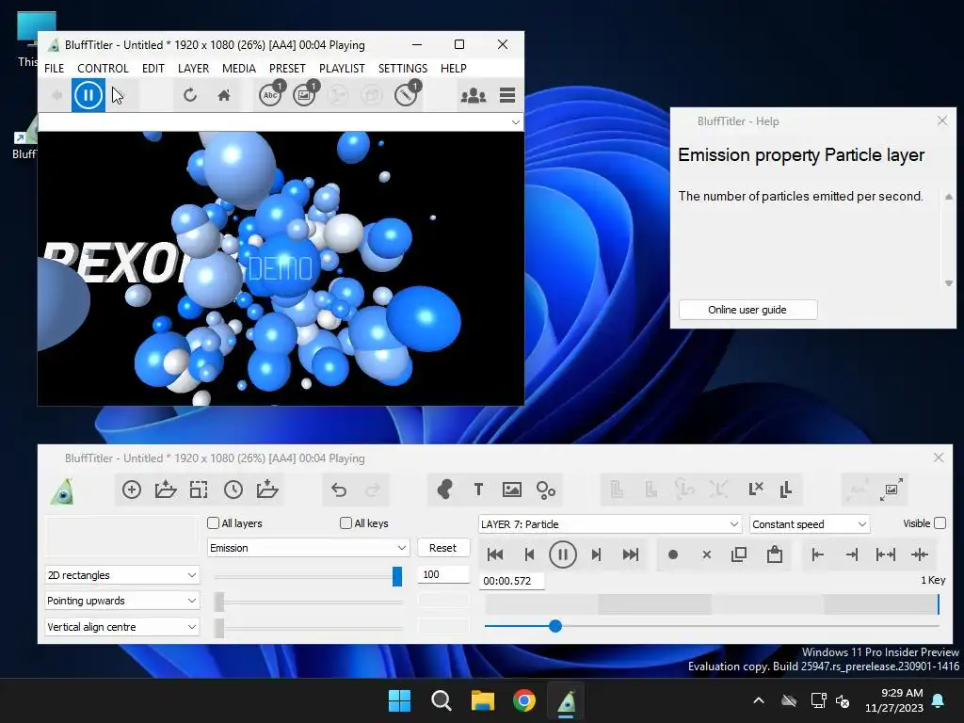964x723 pixels.
Task: Open the Pointing upwards dropdown
Action: 122,601
